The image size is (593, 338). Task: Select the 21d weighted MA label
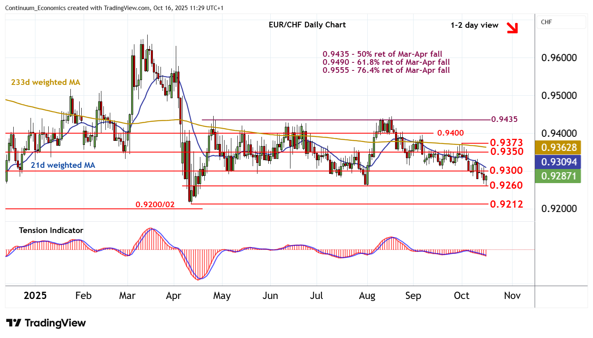(63, 165)
